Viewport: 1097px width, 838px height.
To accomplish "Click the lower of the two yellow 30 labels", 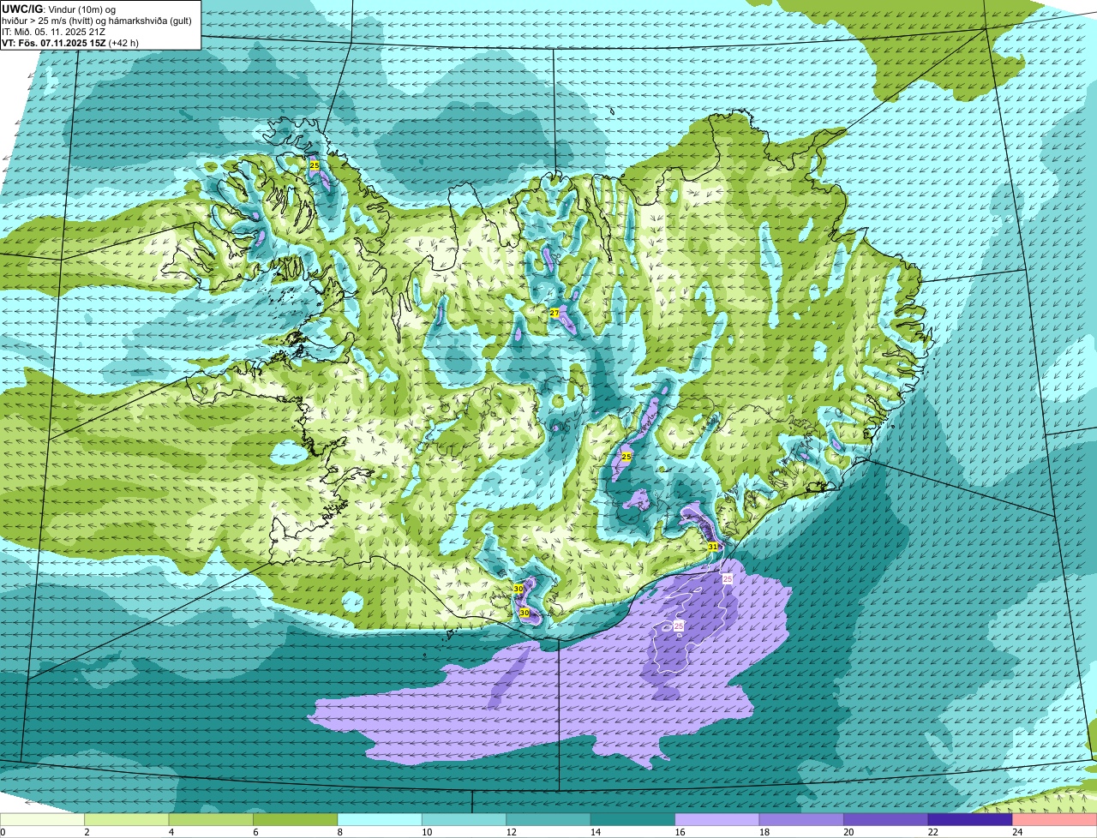I will pyautogui.click(x=525, y=613).
